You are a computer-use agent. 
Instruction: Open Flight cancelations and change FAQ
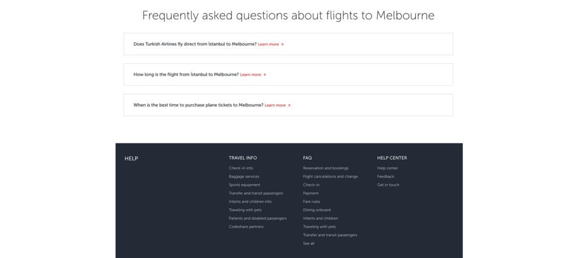[330, 177]
